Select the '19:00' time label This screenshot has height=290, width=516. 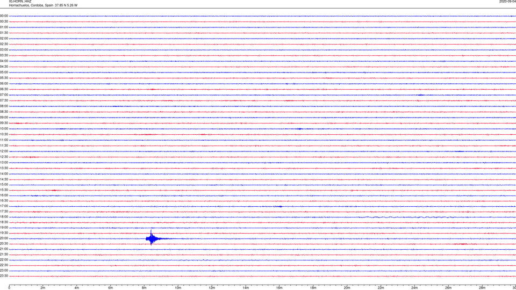click(4, 228)
